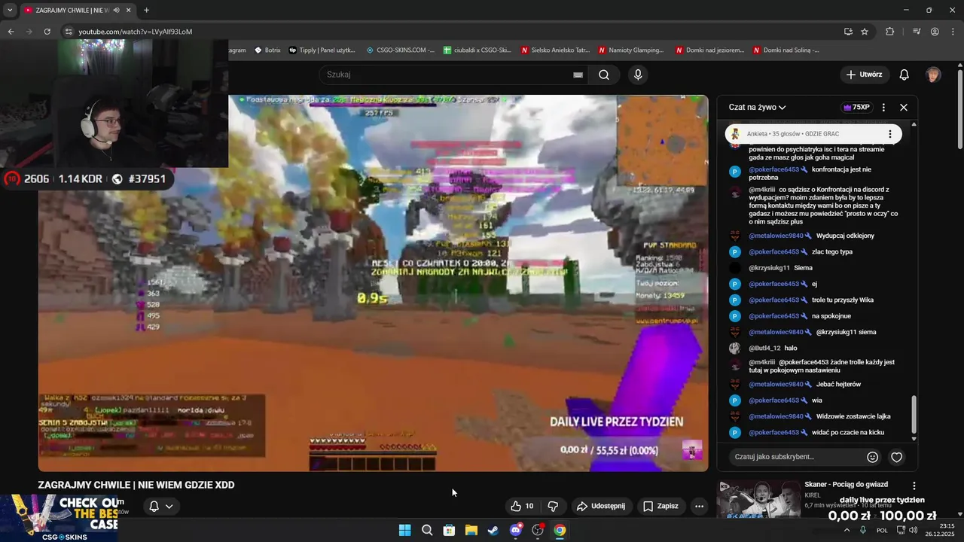Image resolution: width=964 pixels, height=542 pixels.
Task: Open File Explorer from the taskbar
Action: [471, 530]
